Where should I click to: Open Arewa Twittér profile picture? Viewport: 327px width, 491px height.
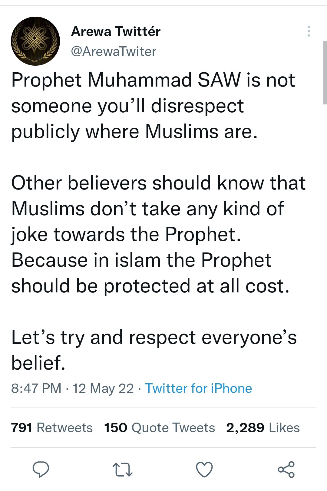coord(35,41)
